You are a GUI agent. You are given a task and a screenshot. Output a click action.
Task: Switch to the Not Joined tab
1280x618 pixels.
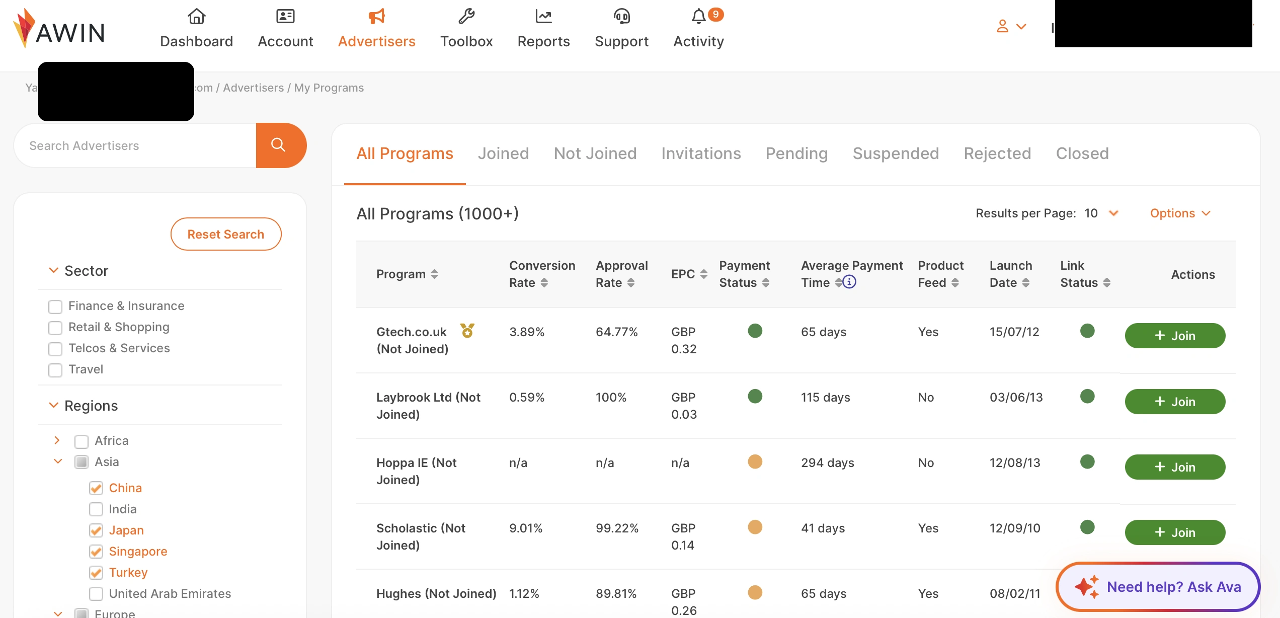[595, 153]
